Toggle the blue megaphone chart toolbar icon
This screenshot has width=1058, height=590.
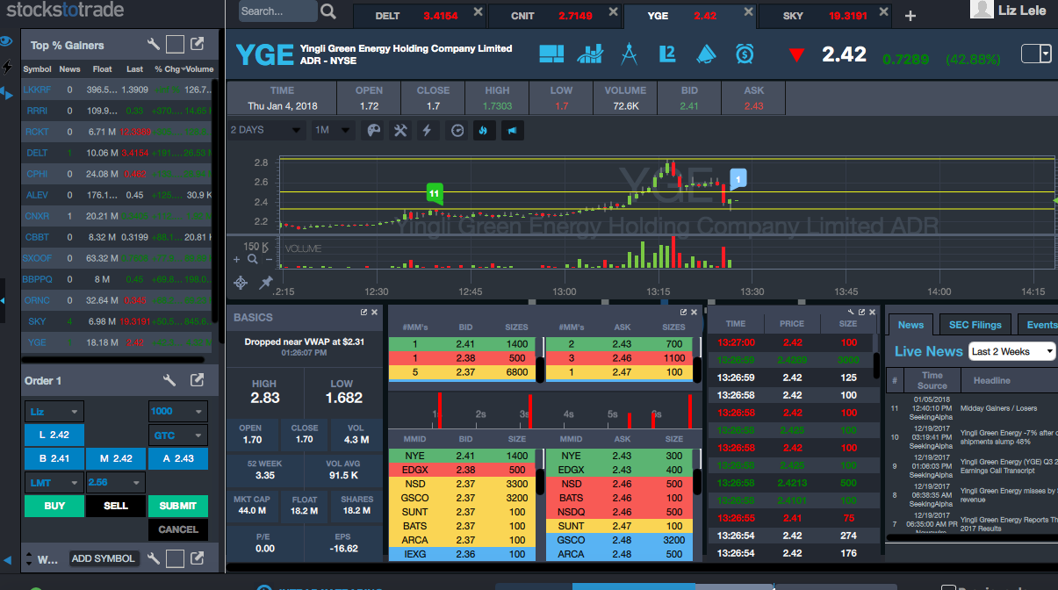point(513,130)
